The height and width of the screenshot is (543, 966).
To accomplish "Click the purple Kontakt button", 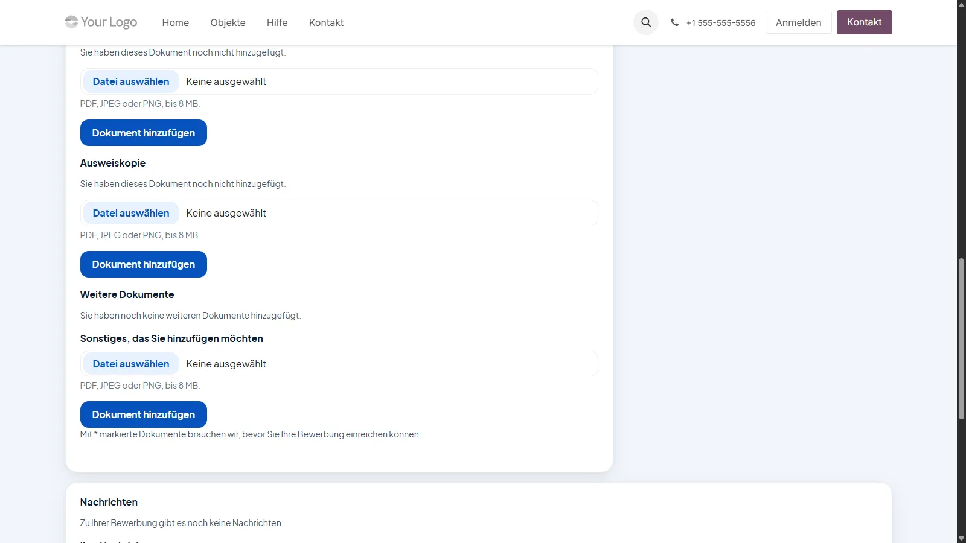I will 864,22.
